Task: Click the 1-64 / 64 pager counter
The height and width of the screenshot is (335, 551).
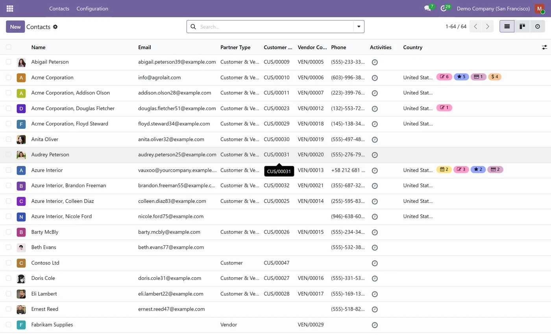Action: 456,26
